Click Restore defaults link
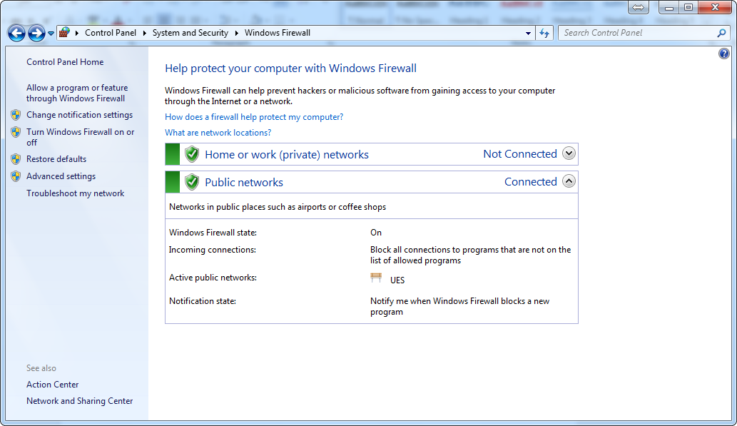This screenshot has width=737, height=426. 56,159
